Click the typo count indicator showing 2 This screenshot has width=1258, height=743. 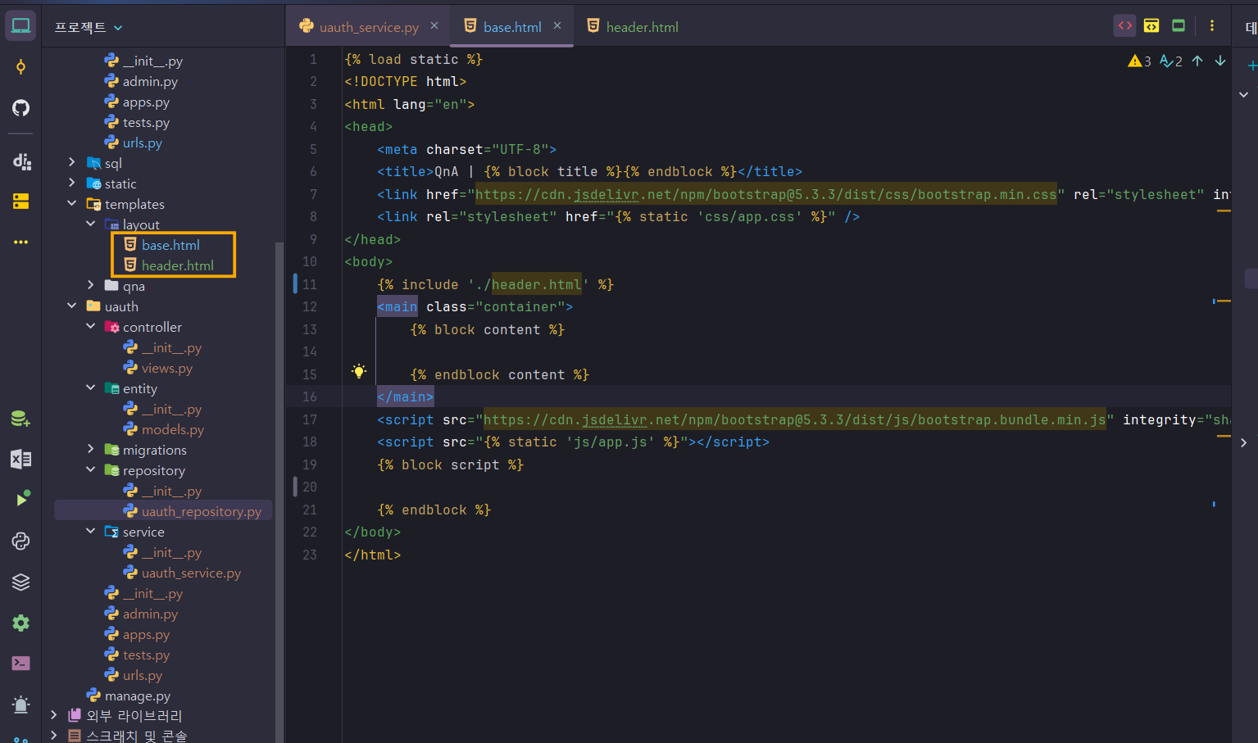click(x=1170, y=61)
